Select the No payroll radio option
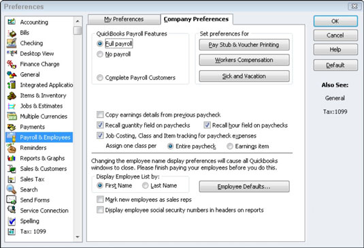The image size is (364, 248). 100,54
